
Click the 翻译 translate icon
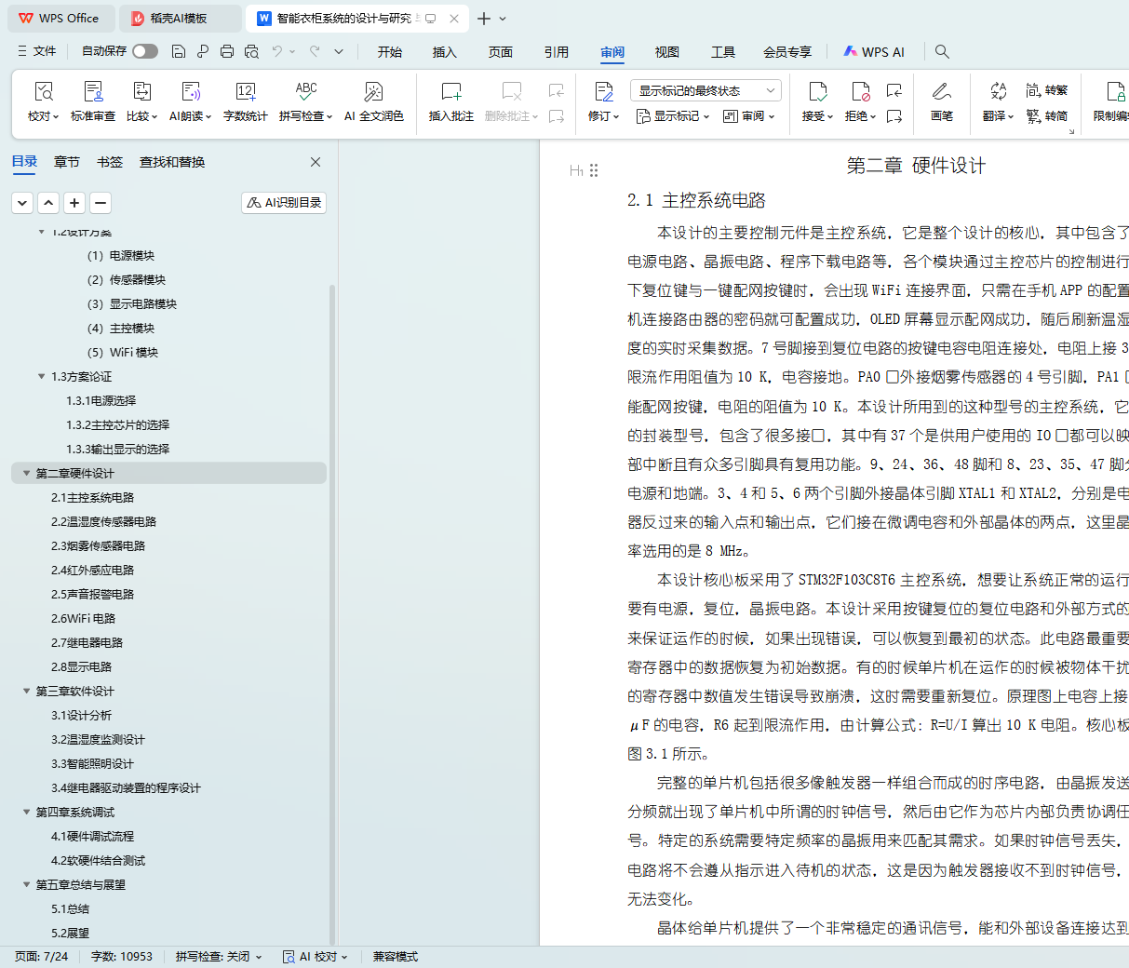click(998, 92)
